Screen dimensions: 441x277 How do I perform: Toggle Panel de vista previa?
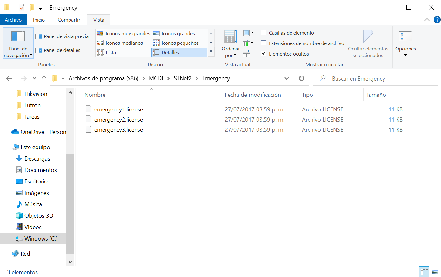pos(62,36)
